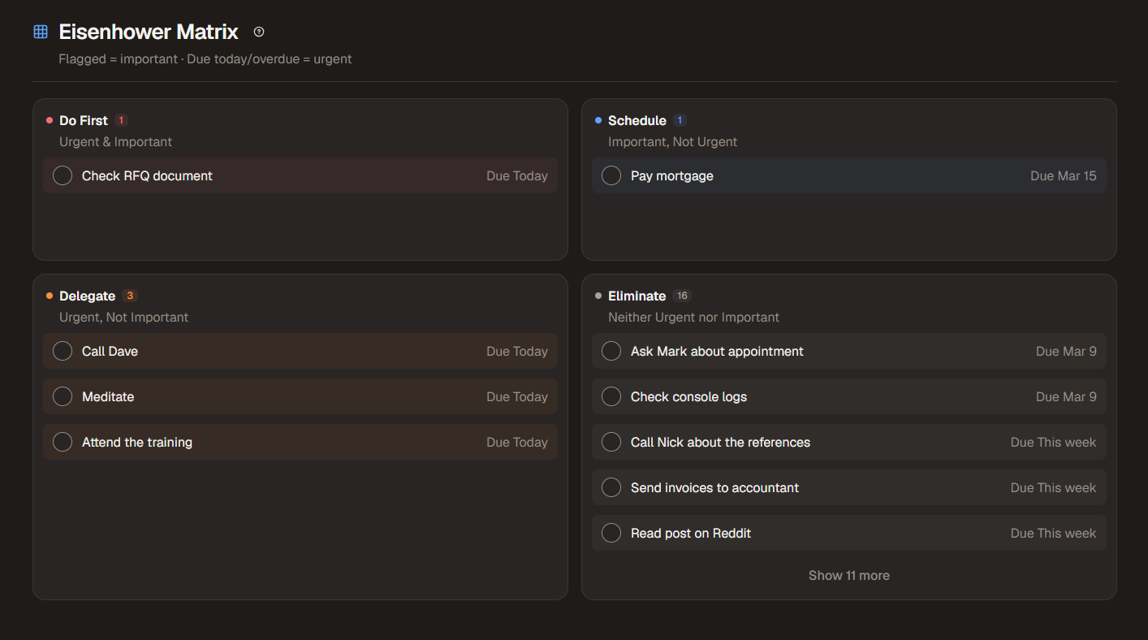Click Due Mar 9 on Check console logs
The image size is (1148, 640).
1065,396
